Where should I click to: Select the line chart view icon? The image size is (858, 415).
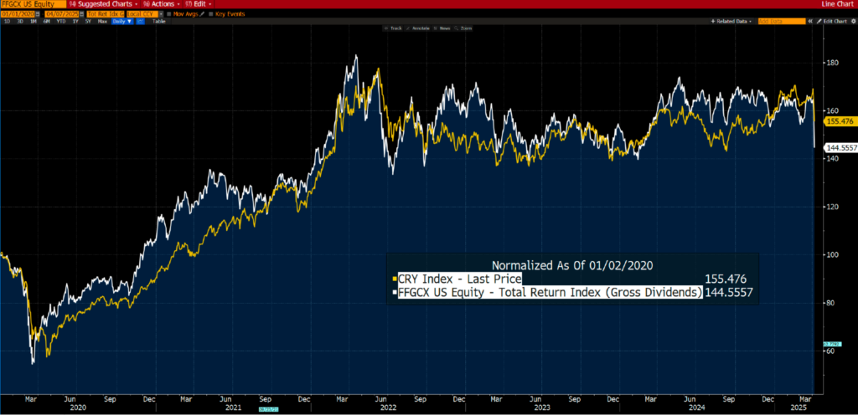tap(140, 21)
